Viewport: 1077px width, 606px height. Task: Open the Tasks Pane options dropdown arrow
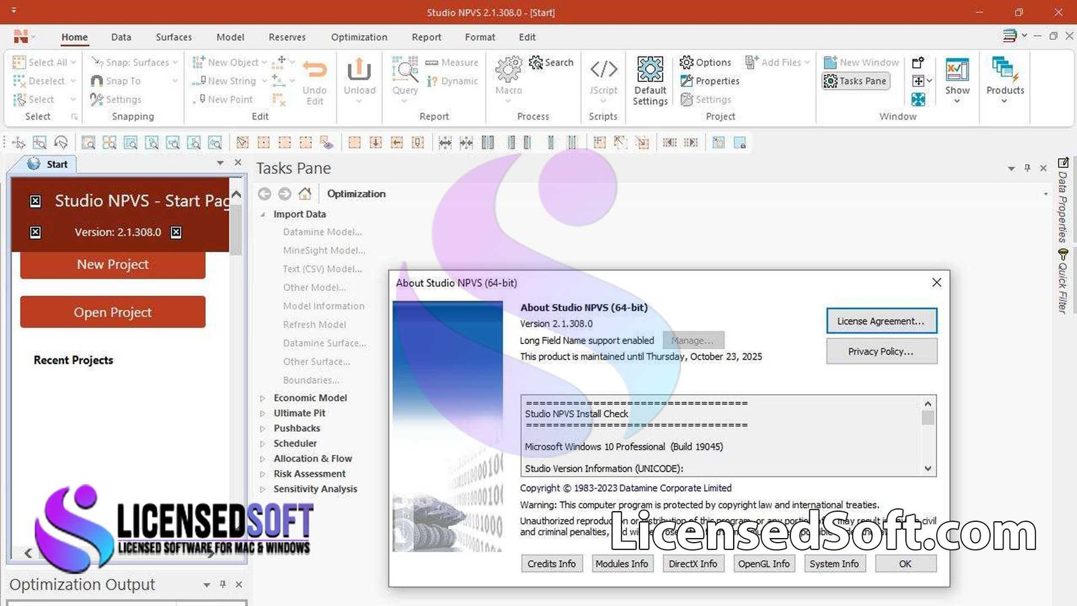[x=1011, y=168]
